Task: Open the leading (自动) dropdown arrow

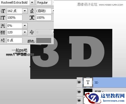Action: coord(53,11)
